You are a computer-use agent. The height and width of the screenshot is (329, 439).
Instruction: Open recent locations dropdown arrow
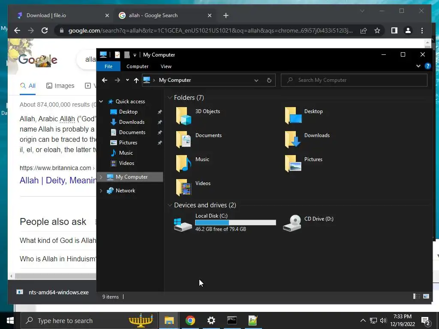click(x=127, y=80)
